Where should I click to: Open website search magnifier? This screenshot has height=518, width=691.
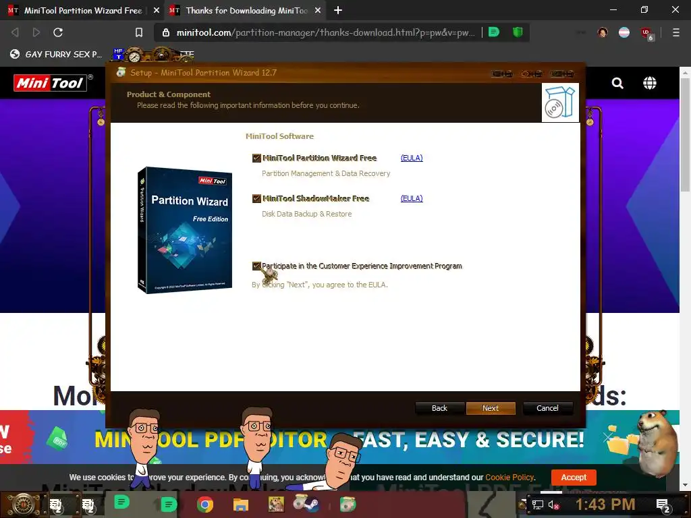click(x=617, y=83)
